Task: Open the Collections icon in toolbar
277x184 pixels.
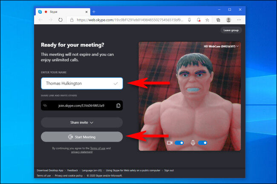Action: pos(218,20)
